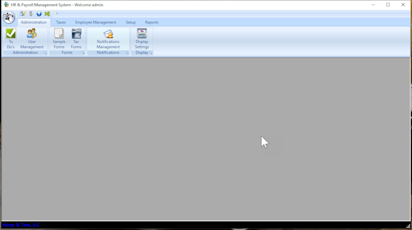Minimize the HR & Payroll window
This screenshot has height=230, width=412.
[373, 5]
